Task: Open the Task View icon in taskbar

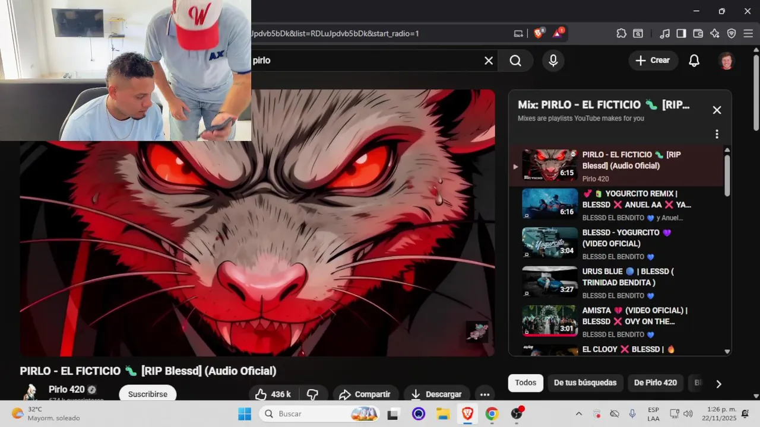Action: (x=393, y=413)
